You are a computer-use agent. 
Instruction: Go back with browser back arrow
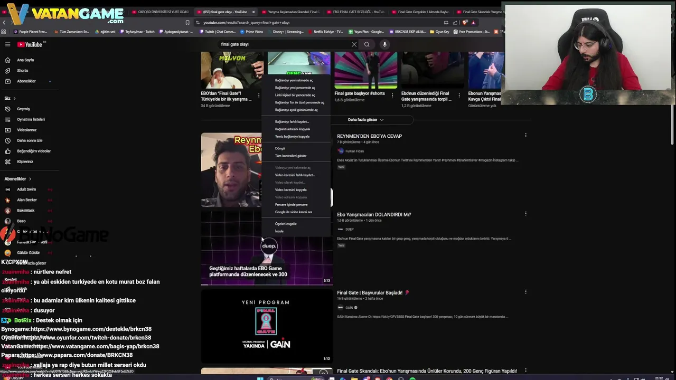click(4, 23)
